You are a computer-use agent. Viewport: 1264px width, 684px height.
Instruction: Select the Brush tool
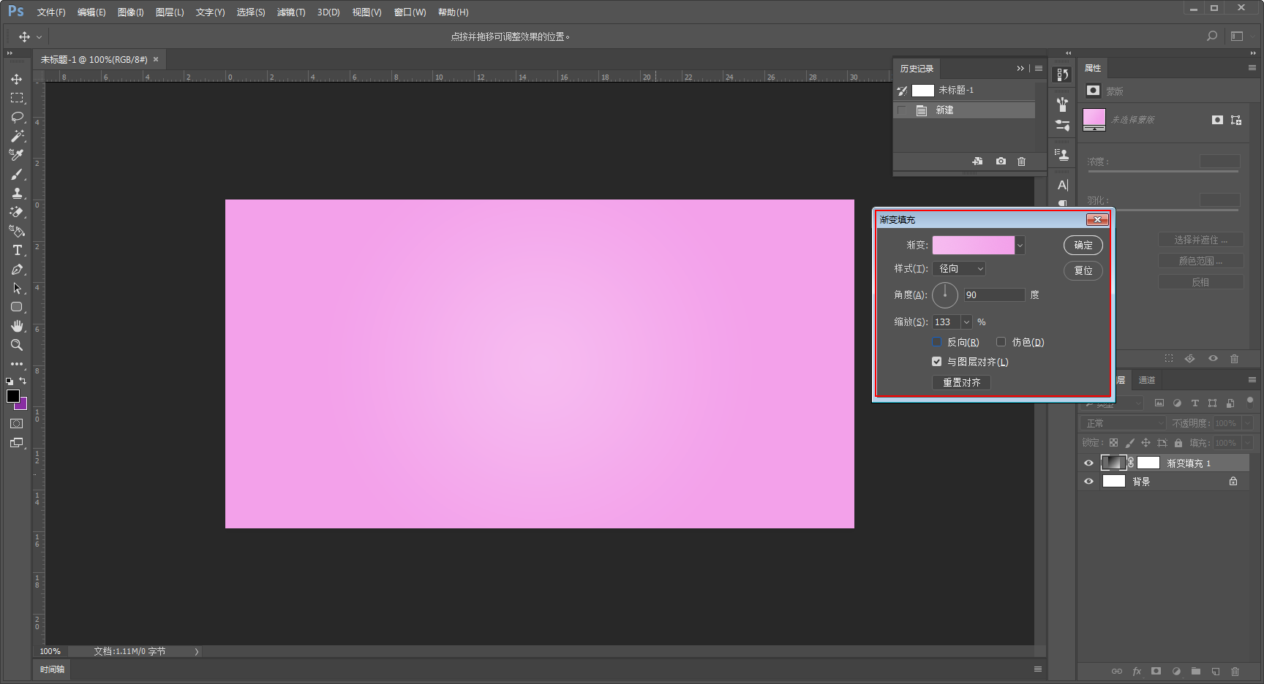(x=17, y=174)
